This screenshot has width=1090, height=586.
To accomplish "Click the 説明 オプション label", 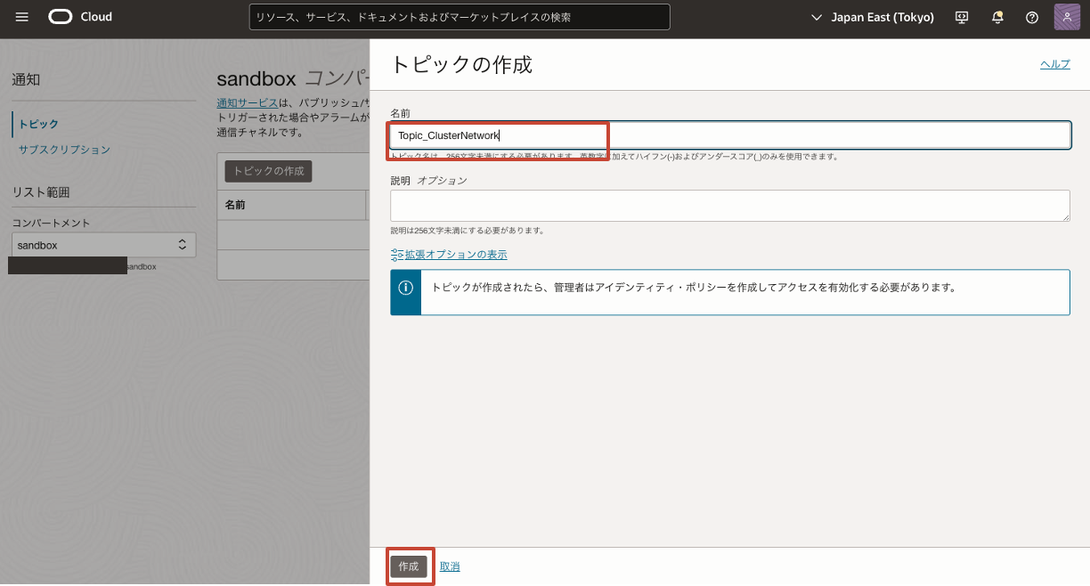I will click(428, 181).
